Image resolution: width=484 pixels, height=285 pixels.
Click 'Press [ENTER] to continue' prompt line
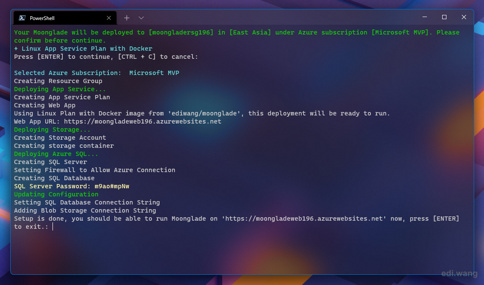[106, 57]
